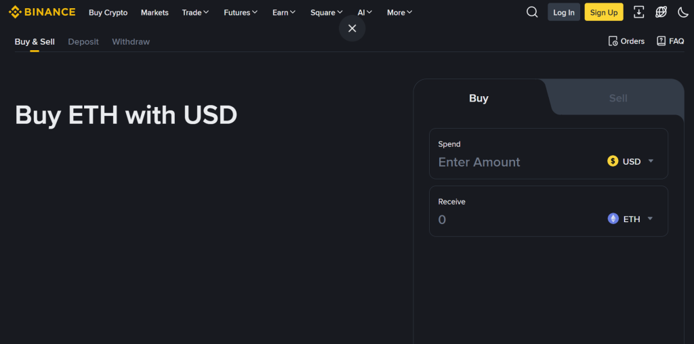
Task: Go to the Withdraw tab
Action: click(x=131, y=41)
